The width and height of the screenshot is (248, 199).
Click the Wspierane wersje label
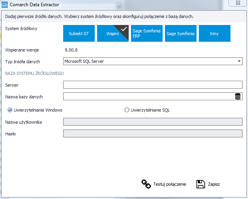[x=22, y=50]
